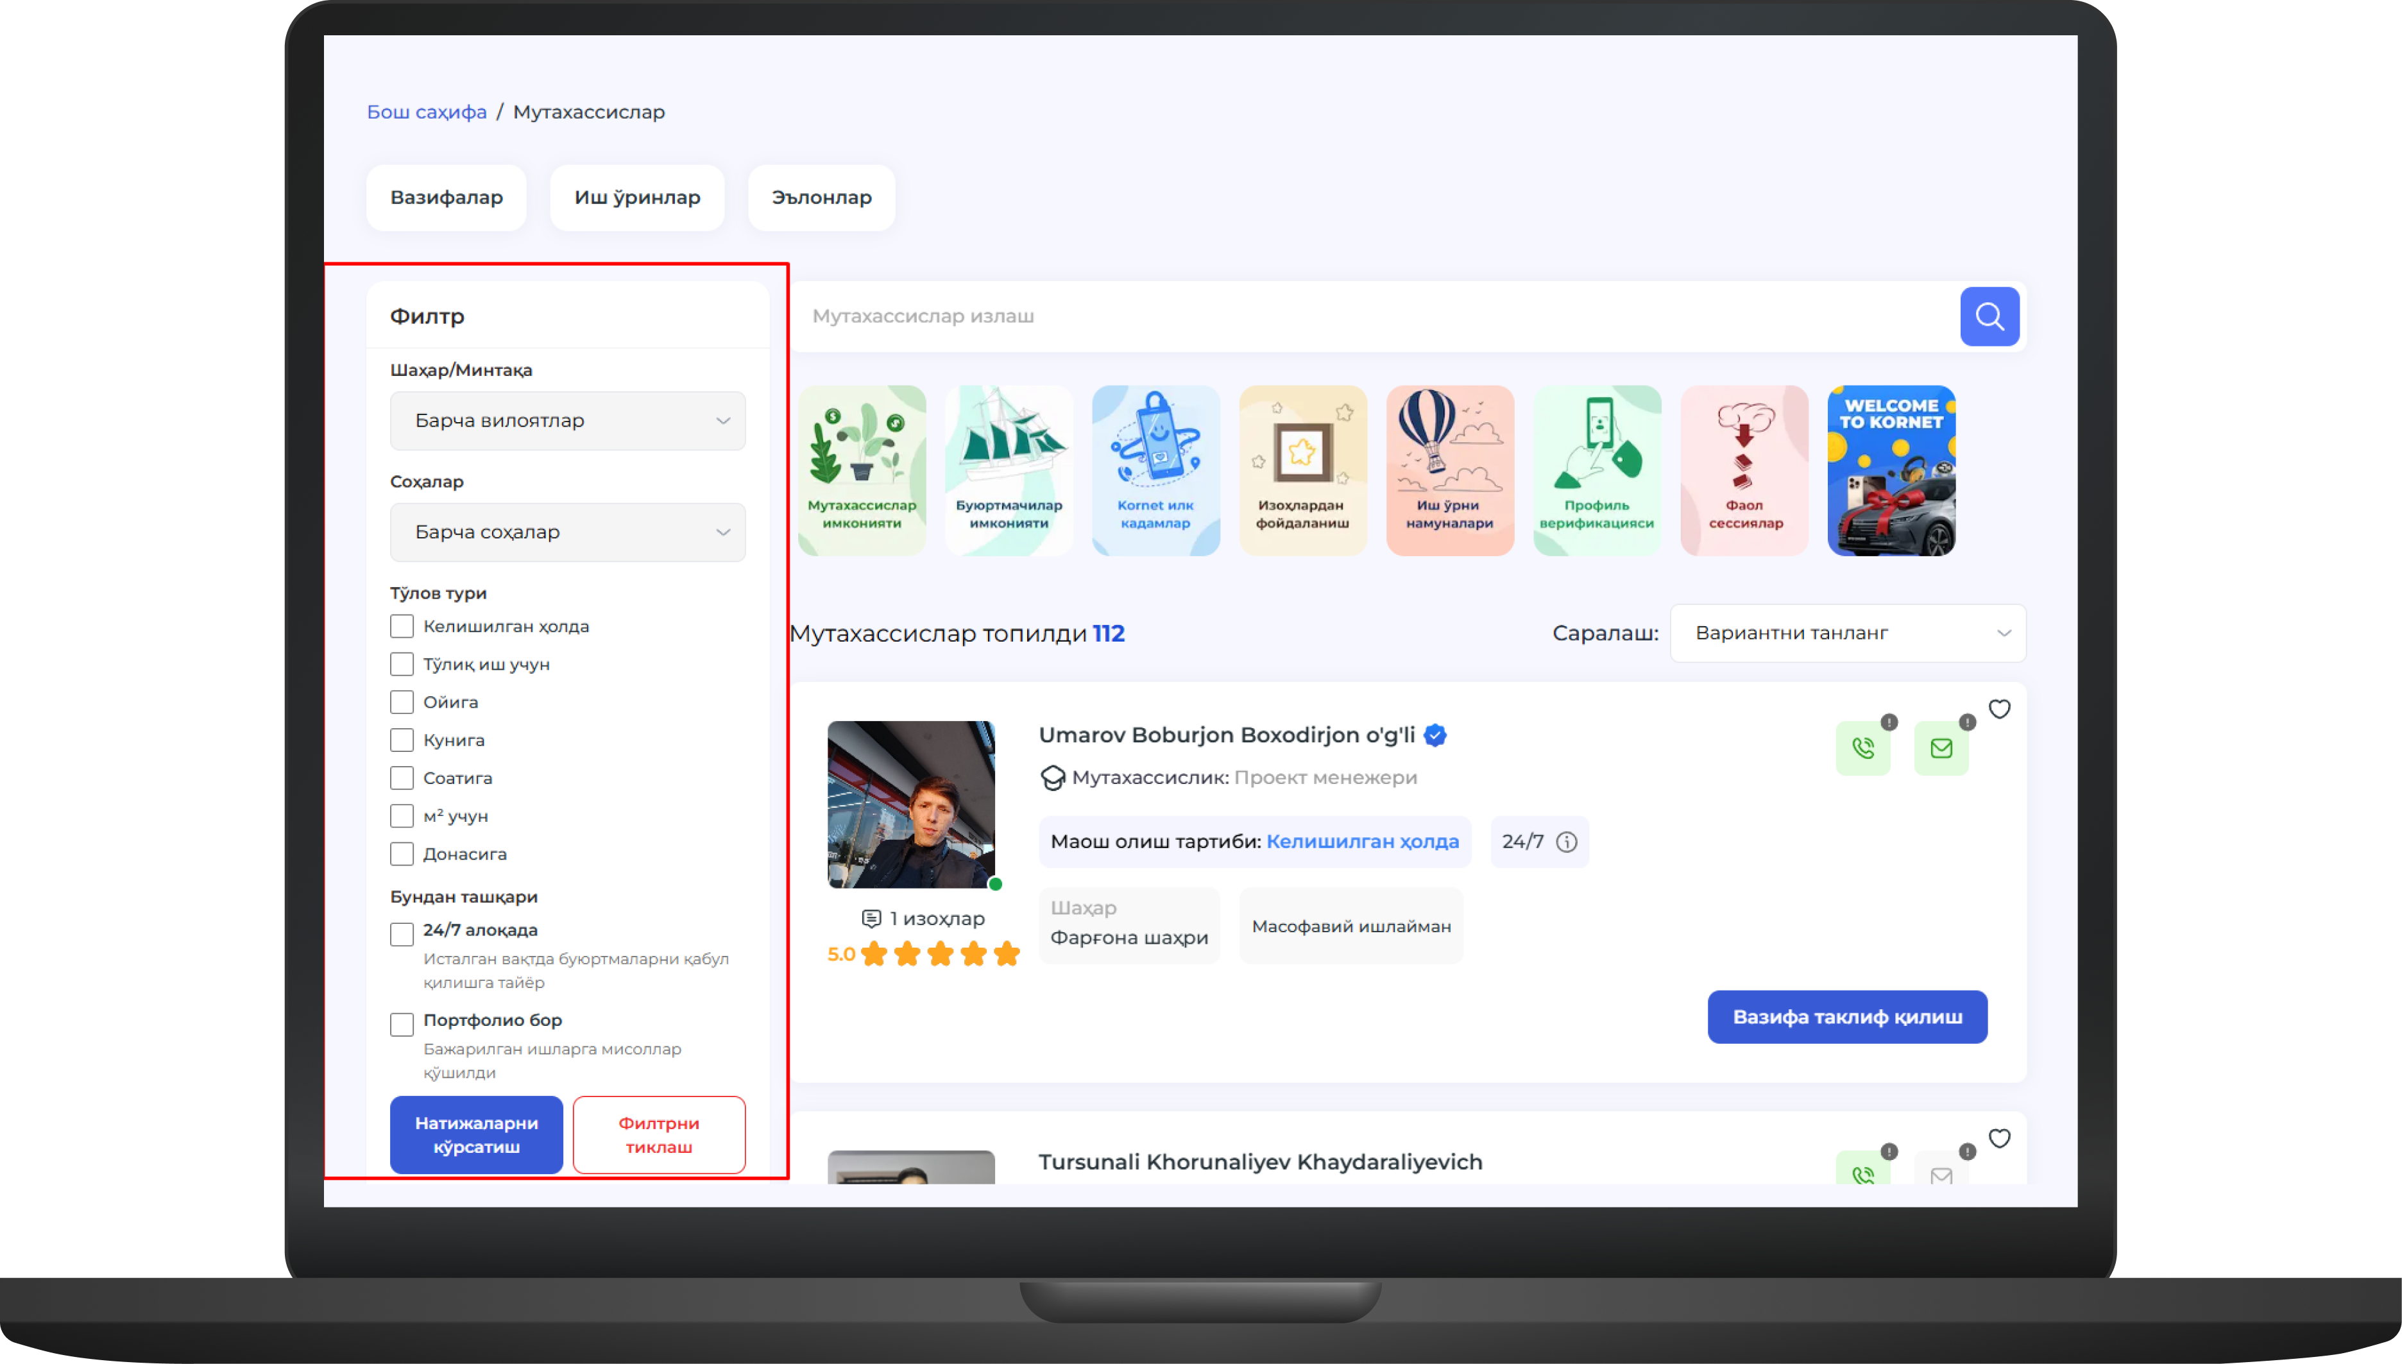Favorite Tursunali Khorunaliyev with the heart icon
2402x1364 pixels.
click(1999, 1138)
